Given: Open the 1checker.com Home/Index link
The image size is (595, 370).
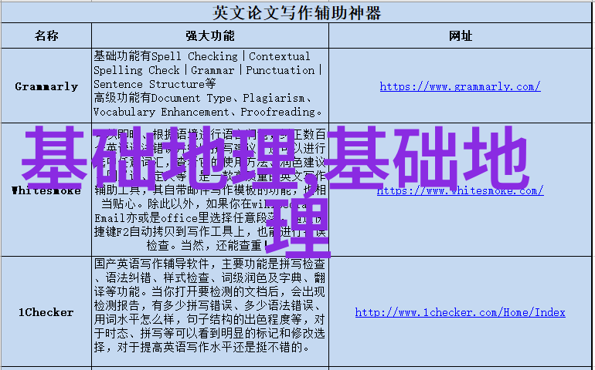Looking at the screenshot, I should point(460,312).
